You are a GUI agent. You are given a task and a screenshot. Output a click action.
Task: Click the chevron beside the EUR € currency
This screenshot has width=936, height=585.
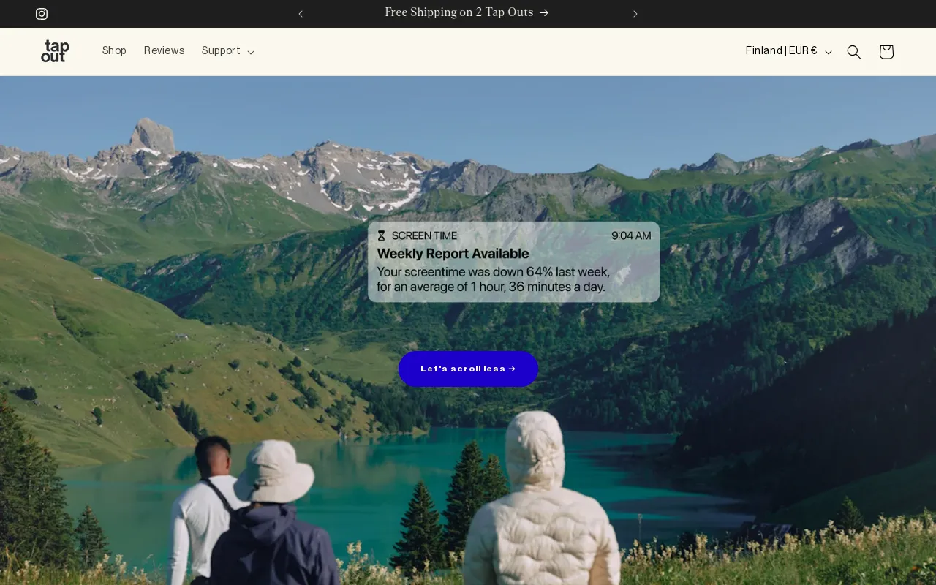(x=829, y=52)
